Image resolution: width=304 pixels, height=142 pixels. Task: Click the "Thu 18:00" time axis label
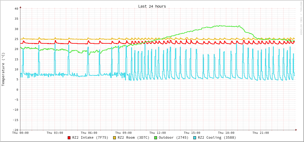click(x=226, y=133)
